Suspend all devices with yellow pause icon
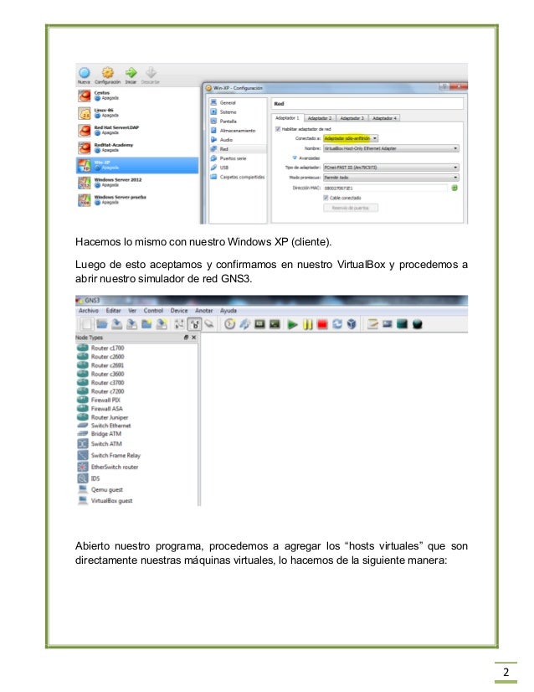This screenshot has height=692, width=534. point(308,325)
